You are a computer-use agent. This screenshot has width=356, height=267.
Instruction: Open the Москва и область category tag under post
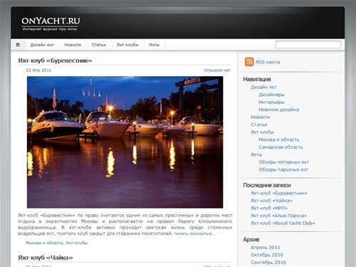[x=44, y=243]
